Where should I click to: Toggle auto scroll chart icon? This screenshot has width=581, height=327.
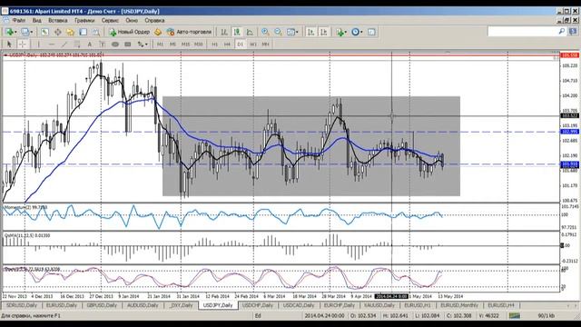[x=310, y=33]
